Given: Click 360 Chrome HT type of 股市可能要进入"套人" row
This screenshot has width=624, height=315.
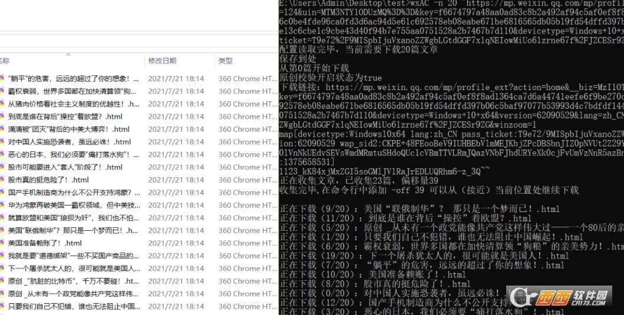Looking at the screenshot, I should (247, 167).
